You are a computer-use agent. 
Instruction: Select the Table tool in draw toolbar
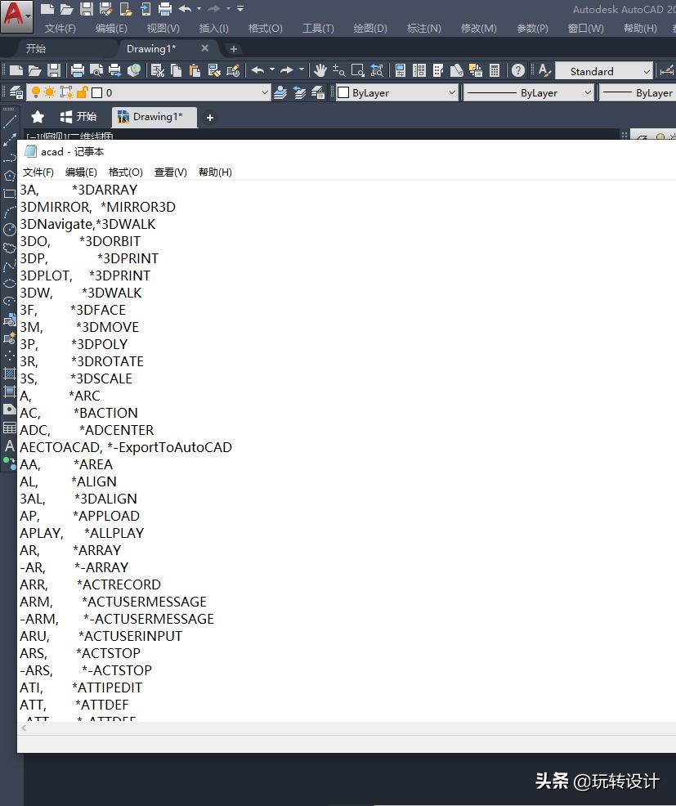pyautogui.click(x=9, y=428)
